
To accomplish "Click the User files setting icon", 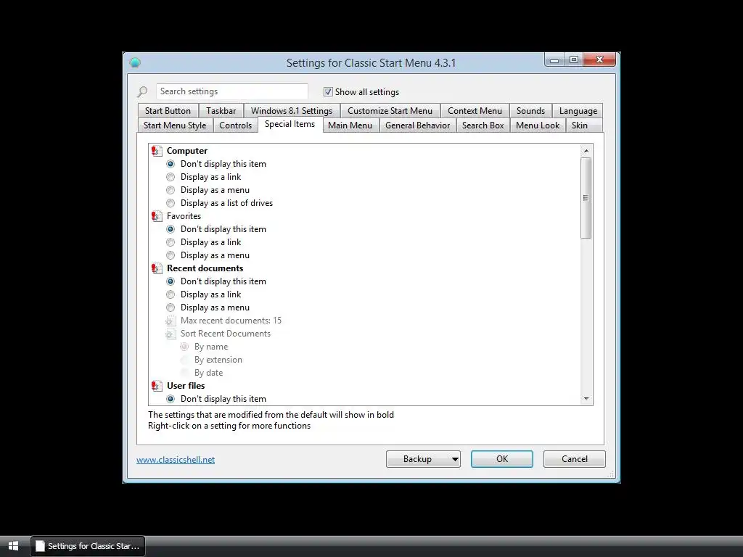I will click(157, 386).
